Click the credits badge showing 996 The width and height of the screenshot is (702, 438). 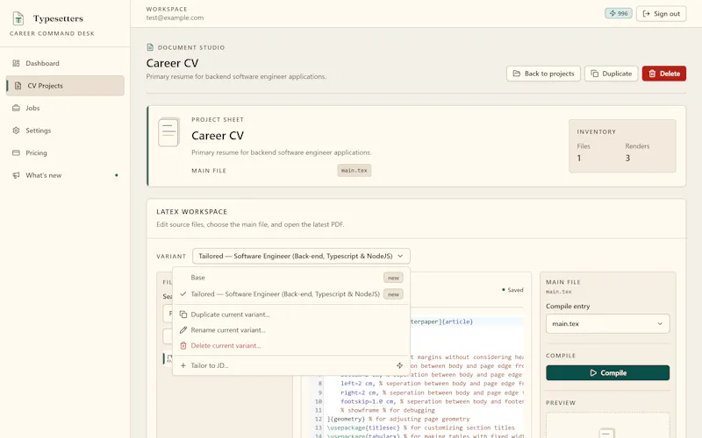tap(619, 13)
